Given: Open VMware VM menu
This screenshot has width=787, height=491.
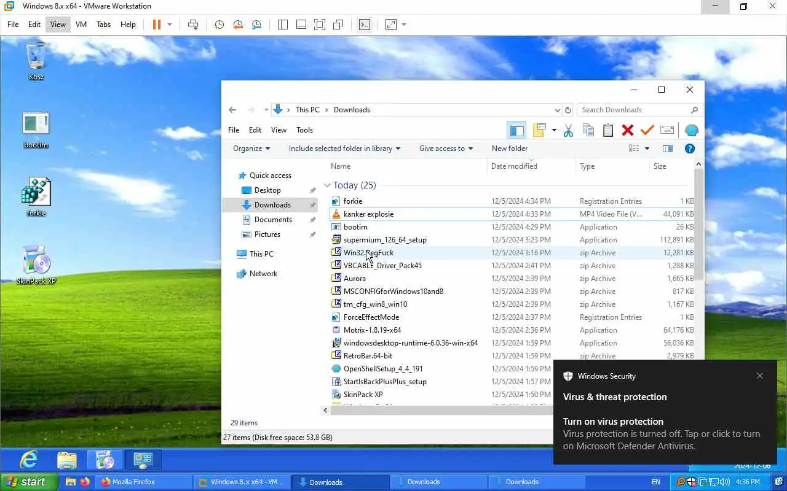Looking at the screenshot, I should [x=81, y=25].
